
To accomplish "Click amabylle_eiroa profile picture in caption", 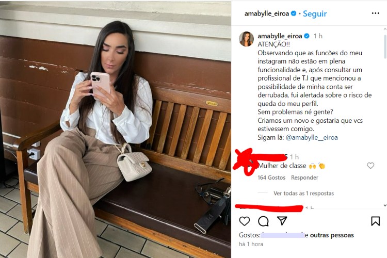I will (246, 39).
